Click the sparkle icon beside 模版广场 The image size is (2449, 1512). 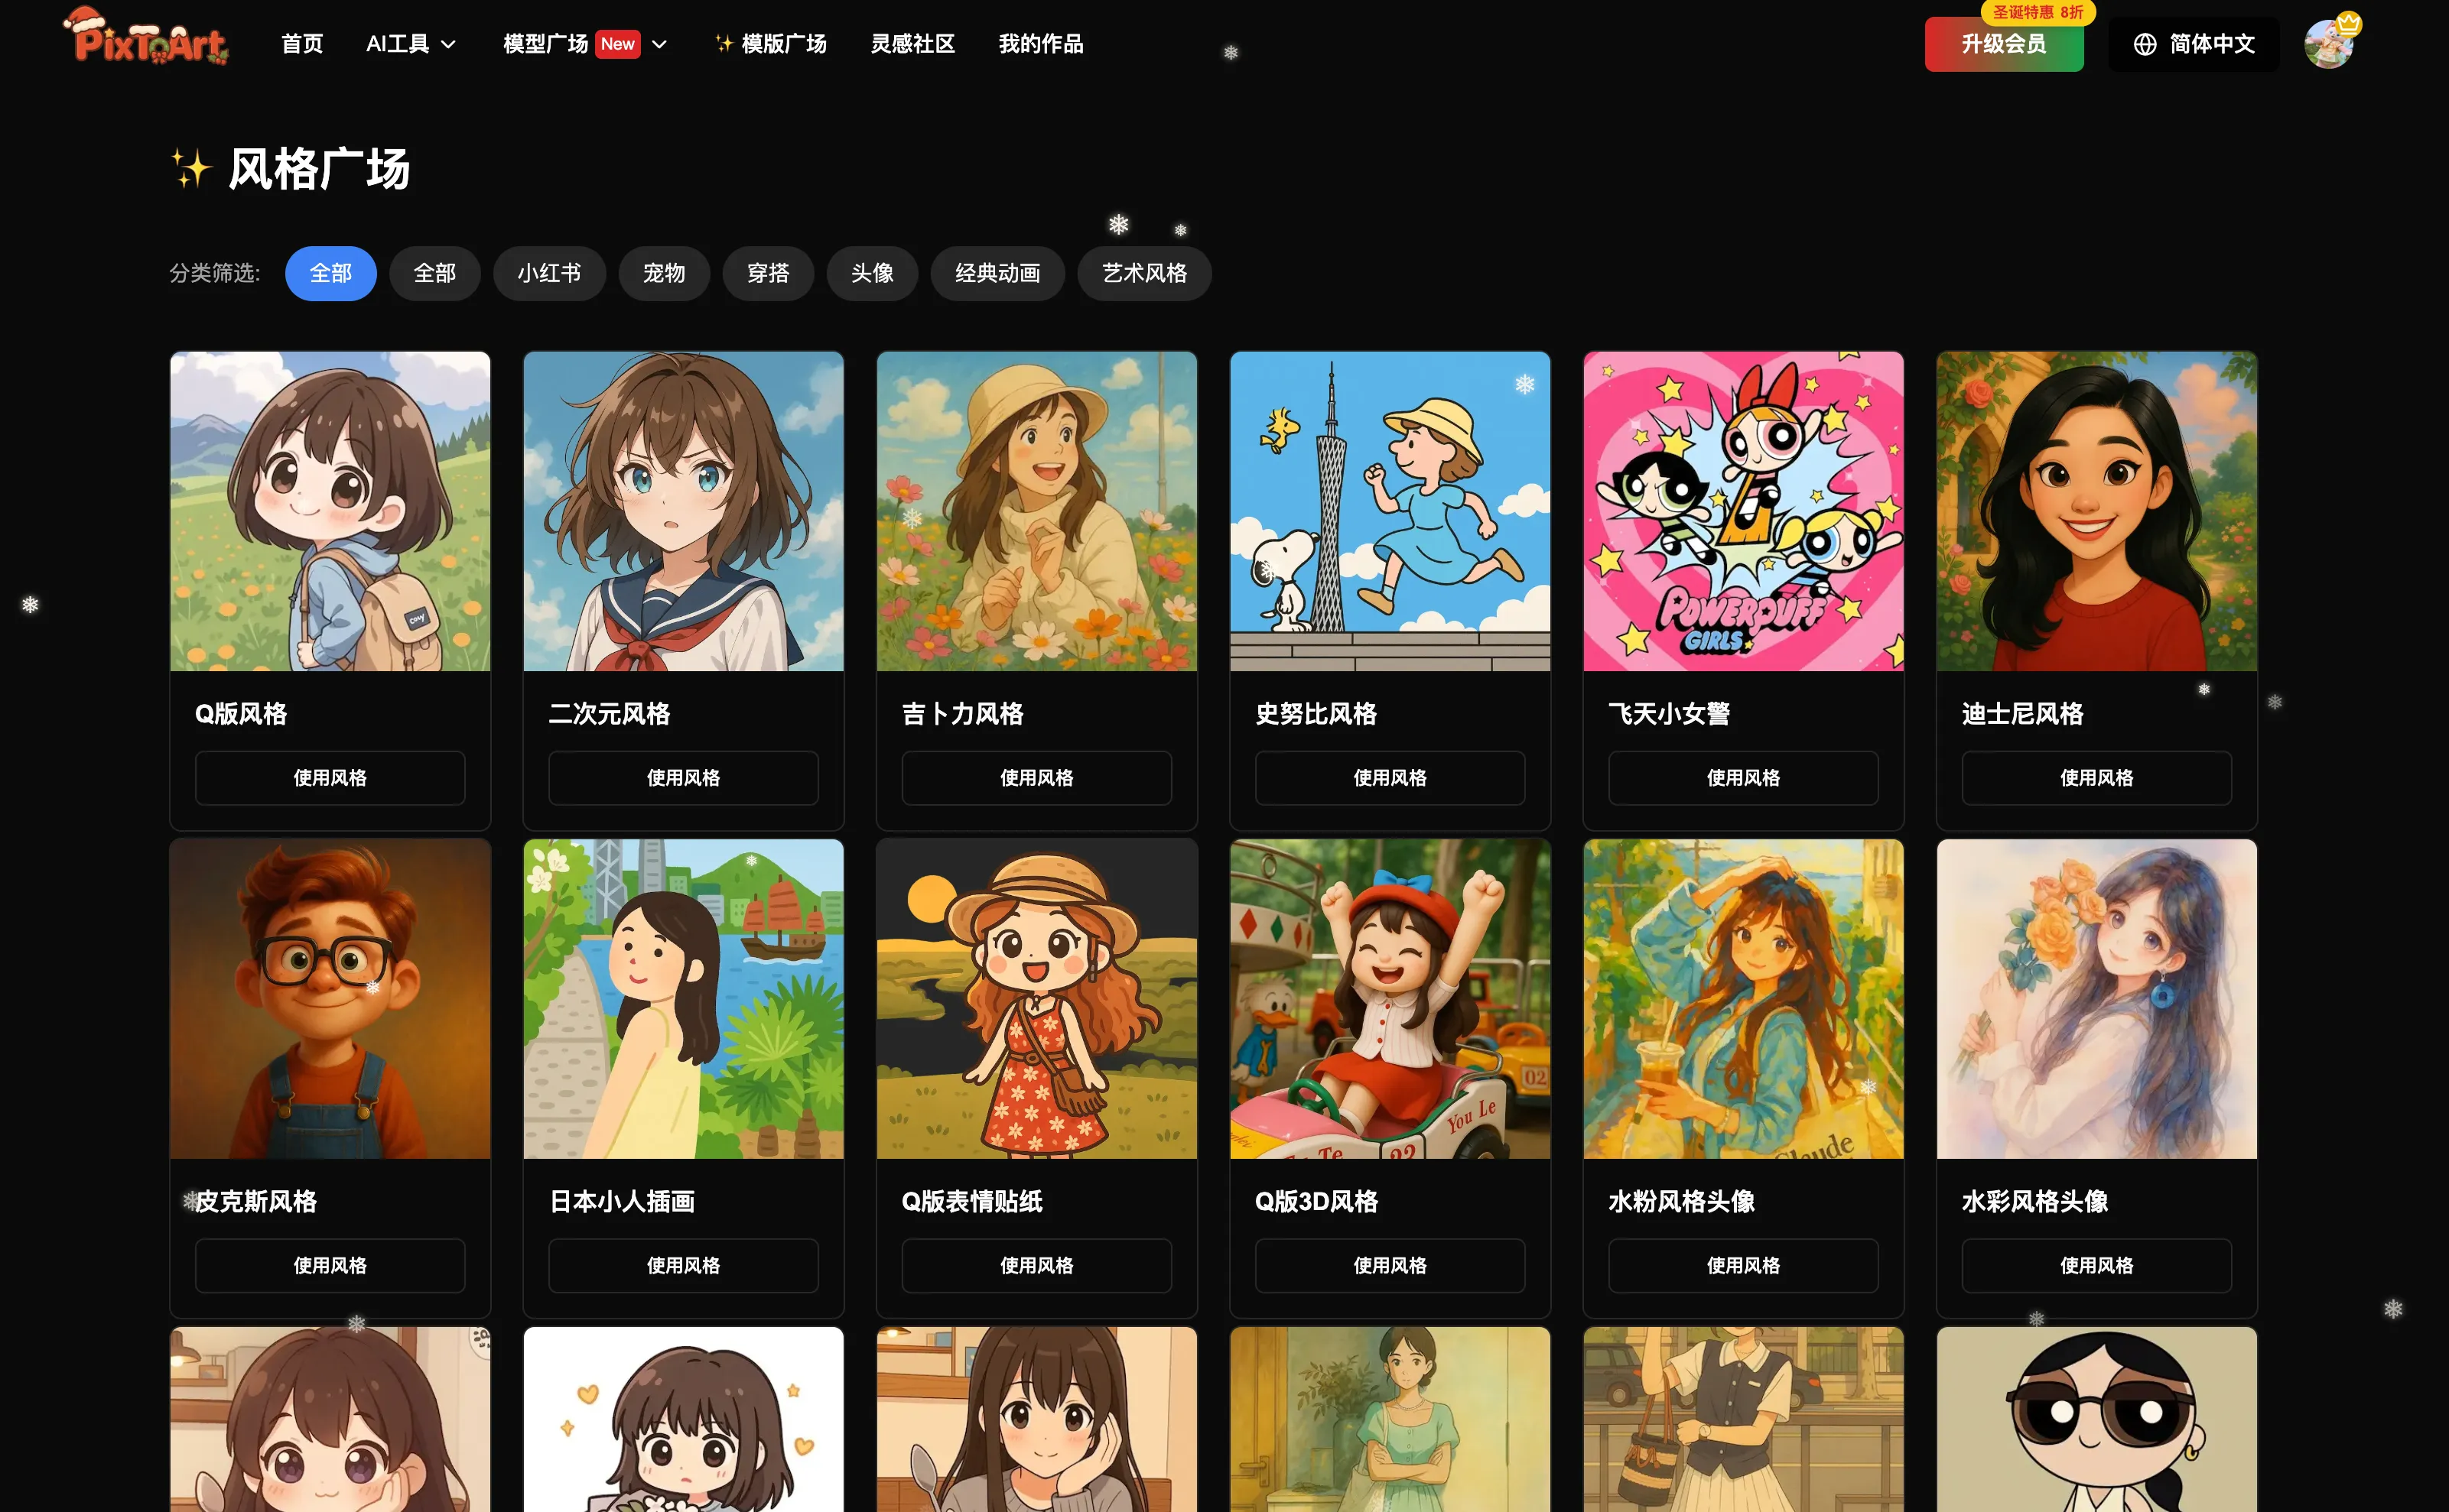click(x=724, y=44)
